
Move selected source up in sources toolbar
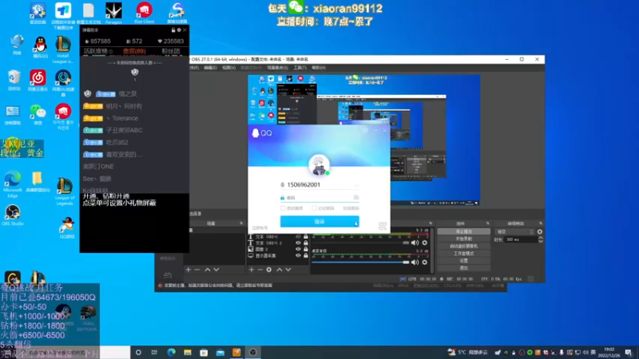[279, 270]
